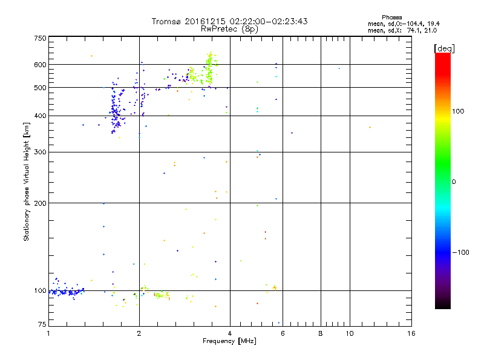
Task: Click the y-axis '100' tick label
Action: 40,290
